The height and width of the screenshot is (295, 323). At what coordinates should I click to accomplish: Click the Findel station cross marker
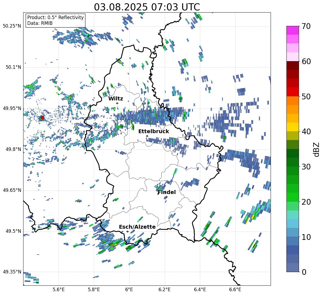click(166, 197)
